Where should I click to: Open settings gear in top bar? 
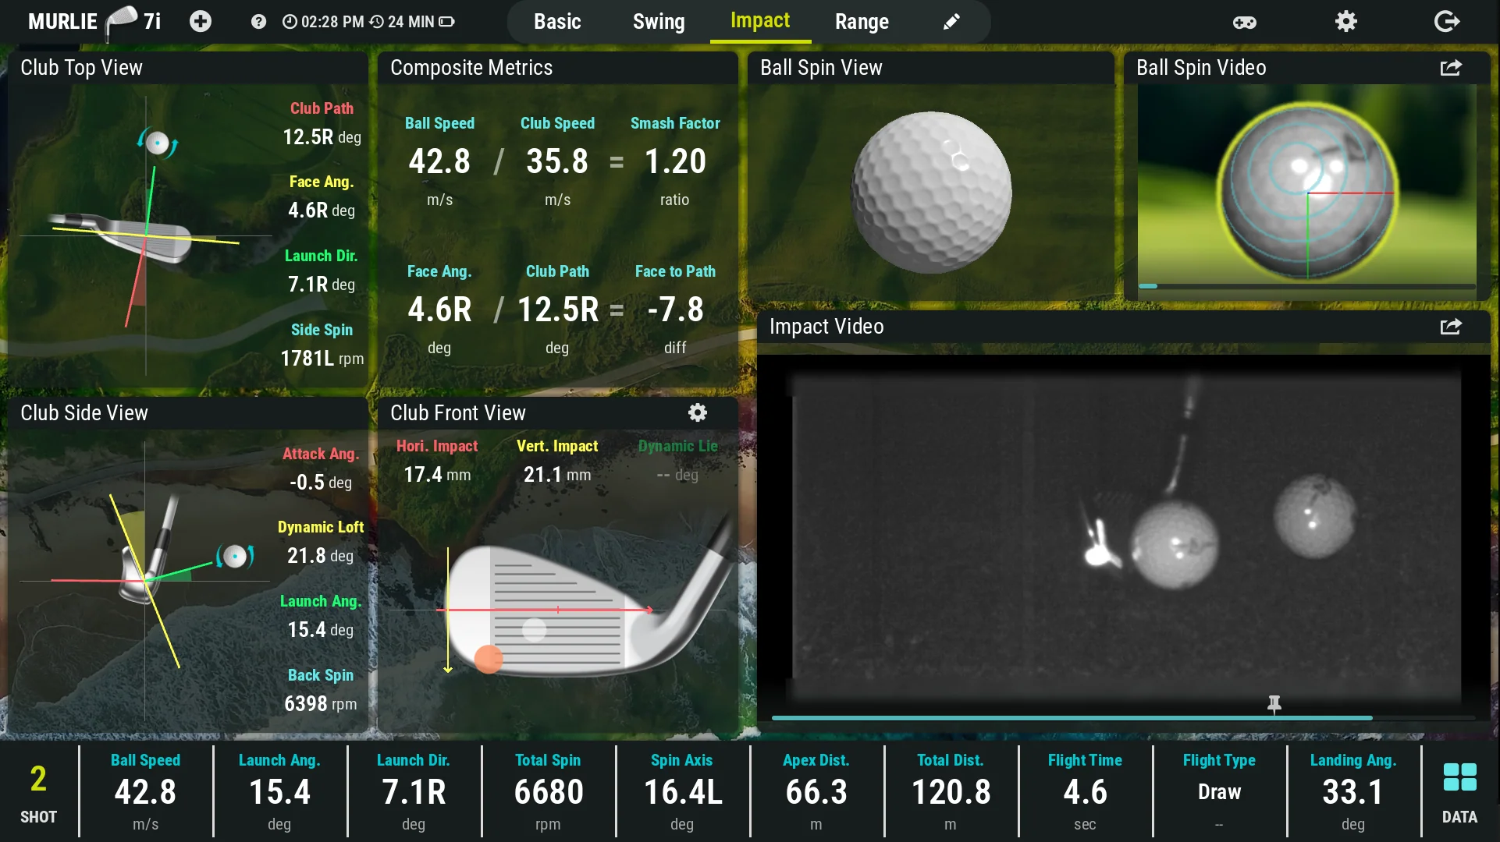coord(1345,21)
